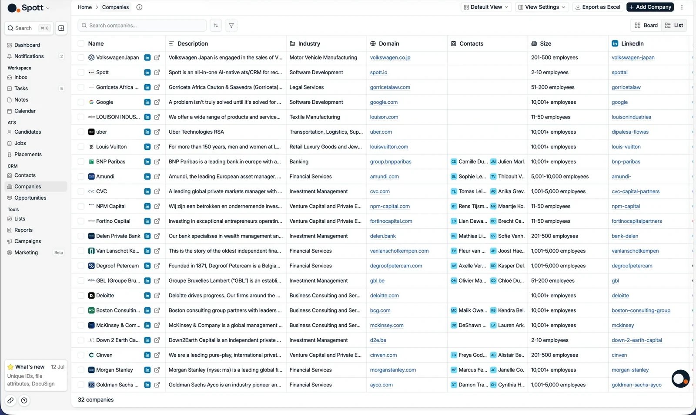
Task: Open the Default View dropdown
Action: [486, 7]
